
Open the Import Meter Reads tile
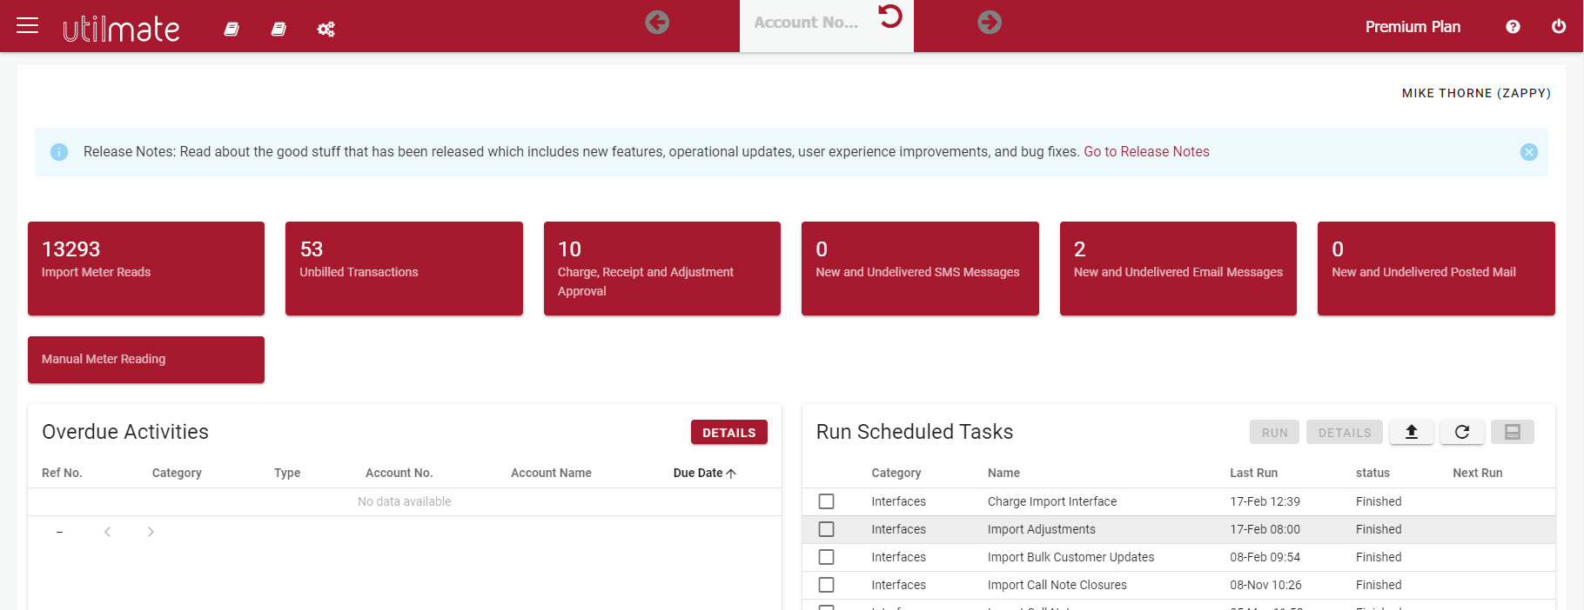coord(146,268)
